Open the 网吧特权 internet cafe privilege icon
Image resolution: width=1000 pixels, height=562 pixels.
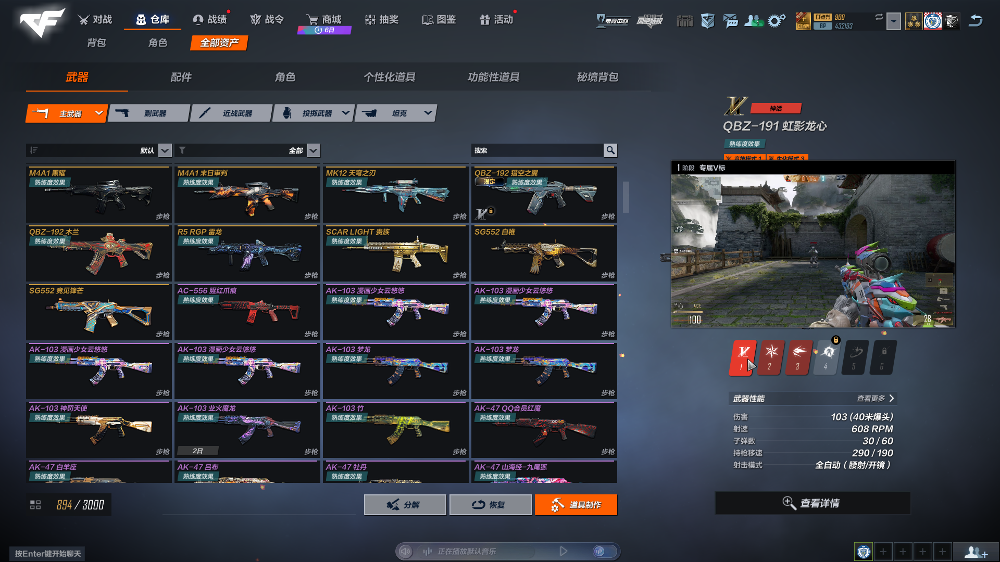(650, 21)
